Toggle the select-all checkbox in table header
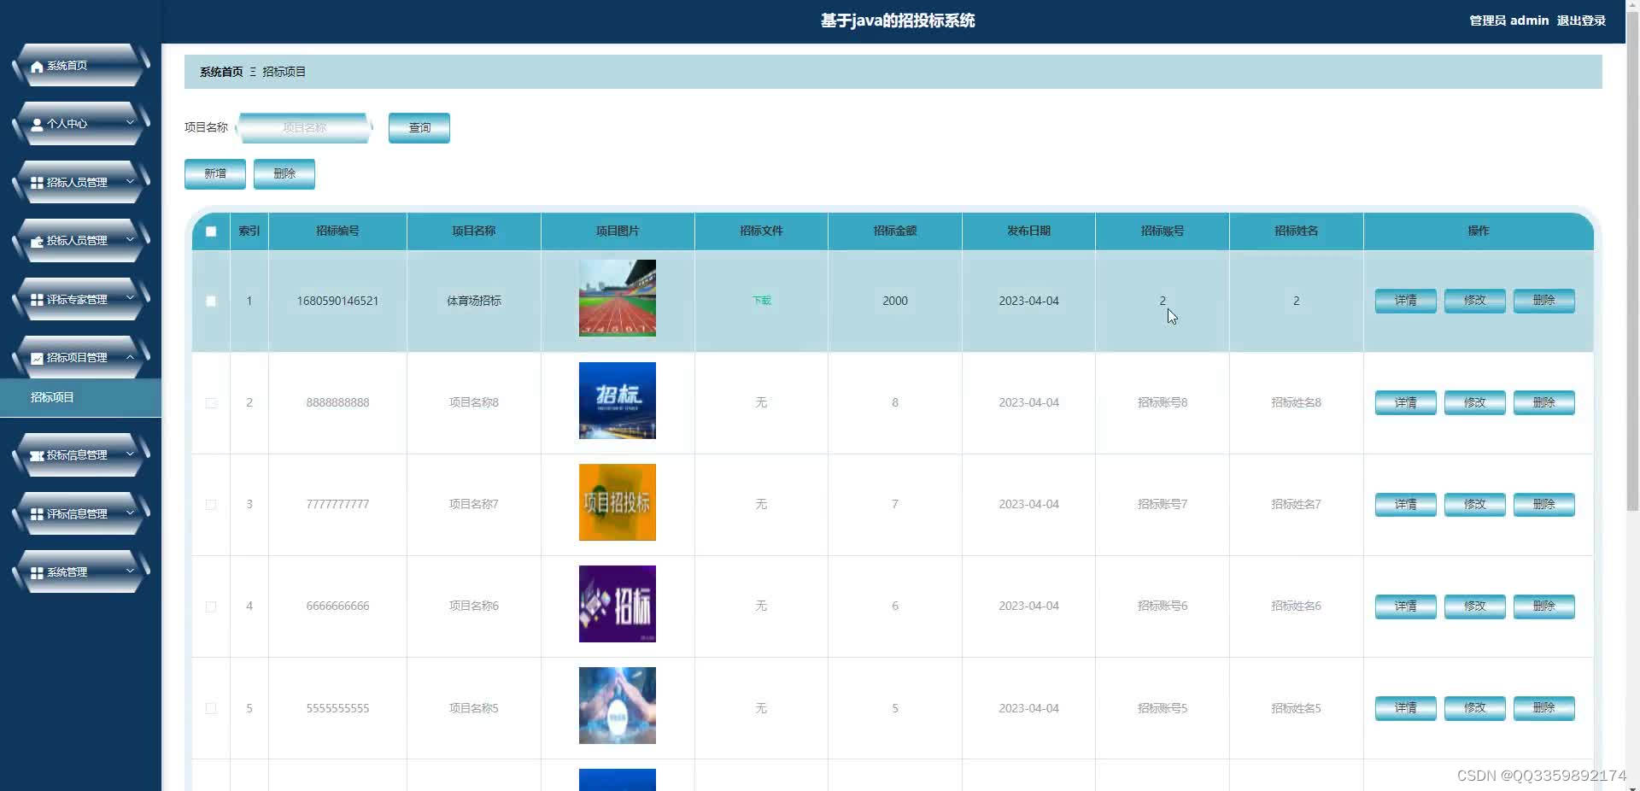The width and height of the screenshot is (1640, 791). tap(211, 231)
